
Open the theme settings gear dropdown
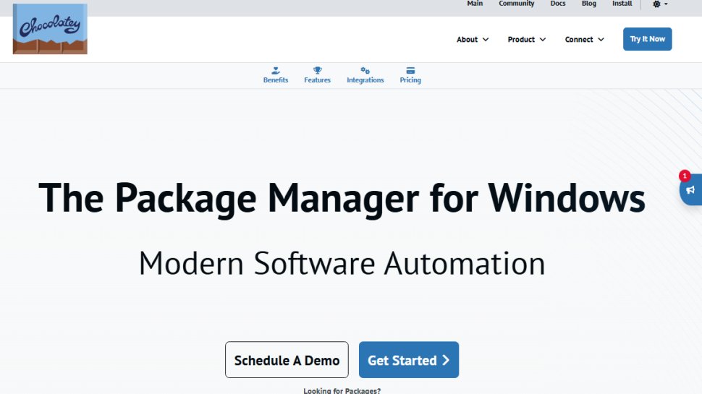pyautogui.click(x=660, y=4)
